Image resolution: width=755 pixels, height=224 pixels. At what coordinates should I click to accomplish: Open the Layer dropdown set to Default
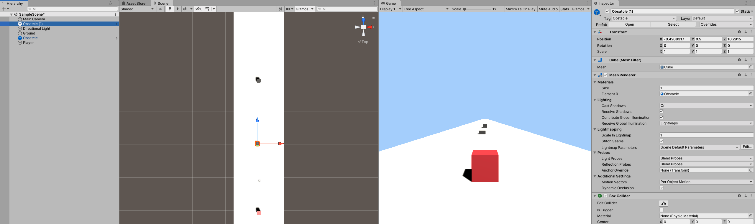(x=723, y=18)
